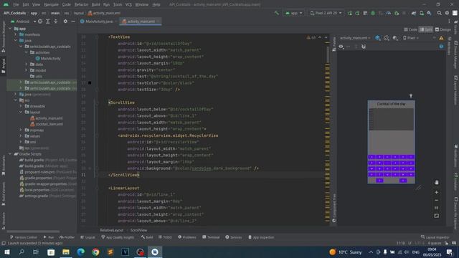Open SDK Manager icon in top toolbar
The height and width of the screenshot is (258, 459).
click(x=429, y=13)
